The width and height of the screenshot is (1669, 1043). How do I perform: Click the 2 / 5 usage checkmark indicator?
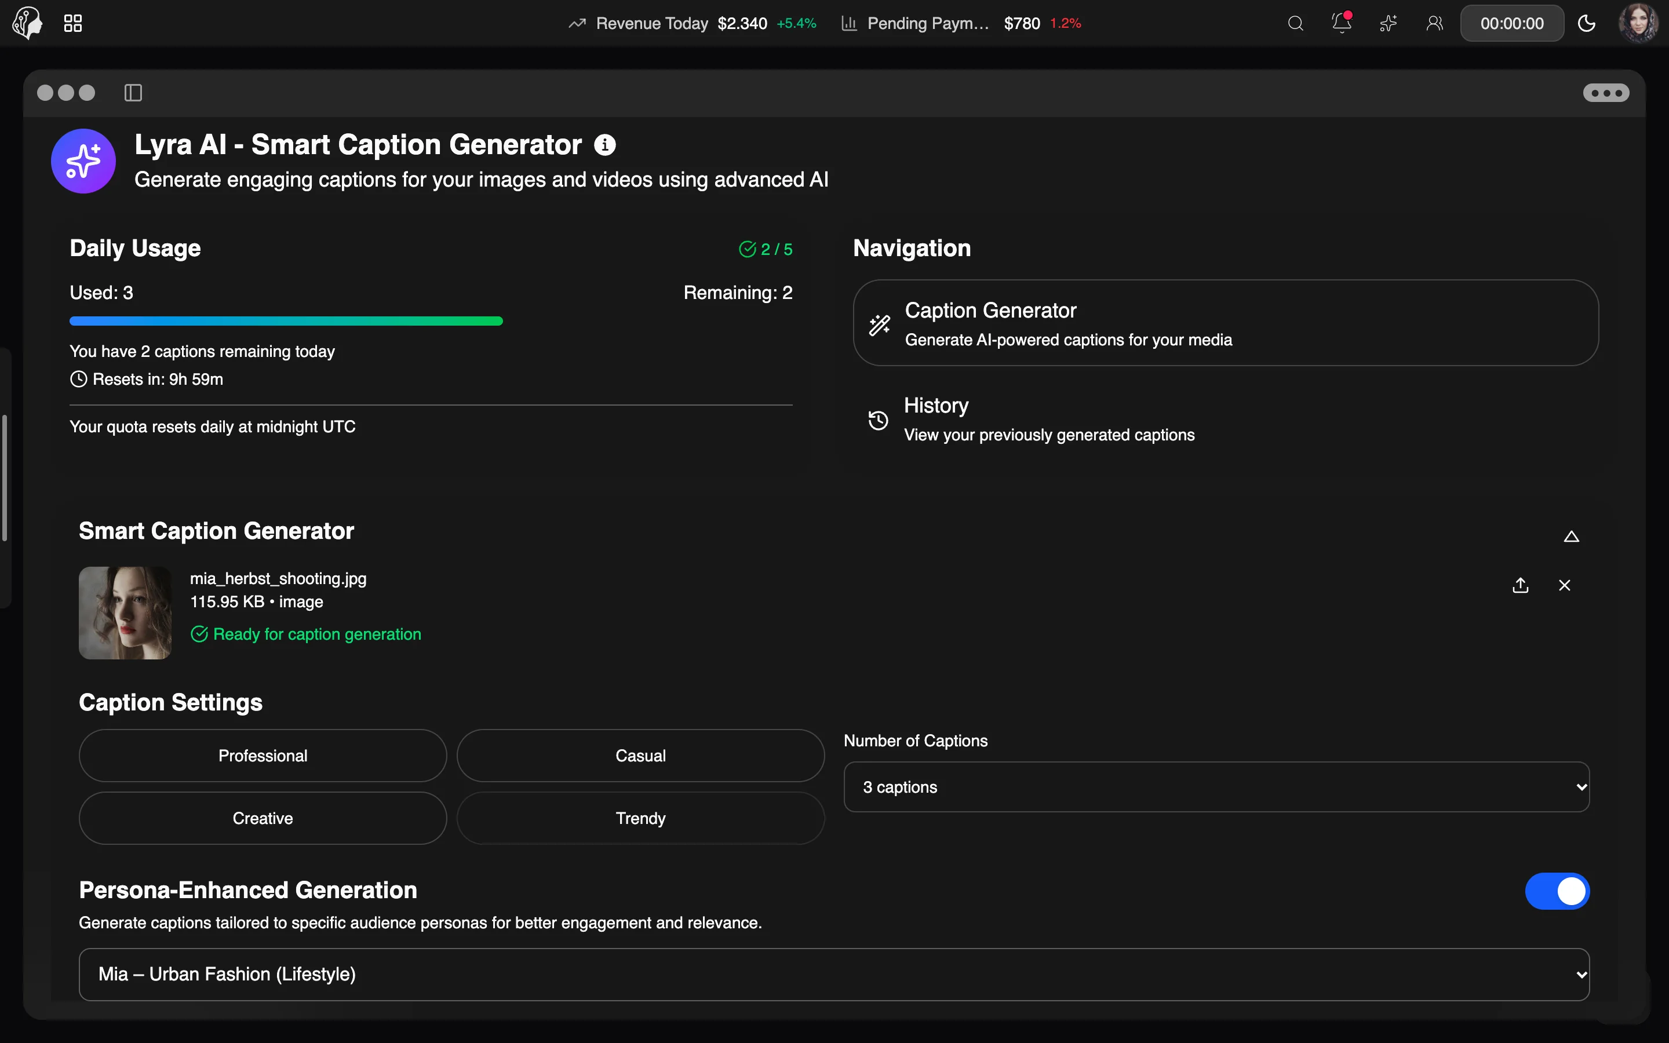pos(765,249)
